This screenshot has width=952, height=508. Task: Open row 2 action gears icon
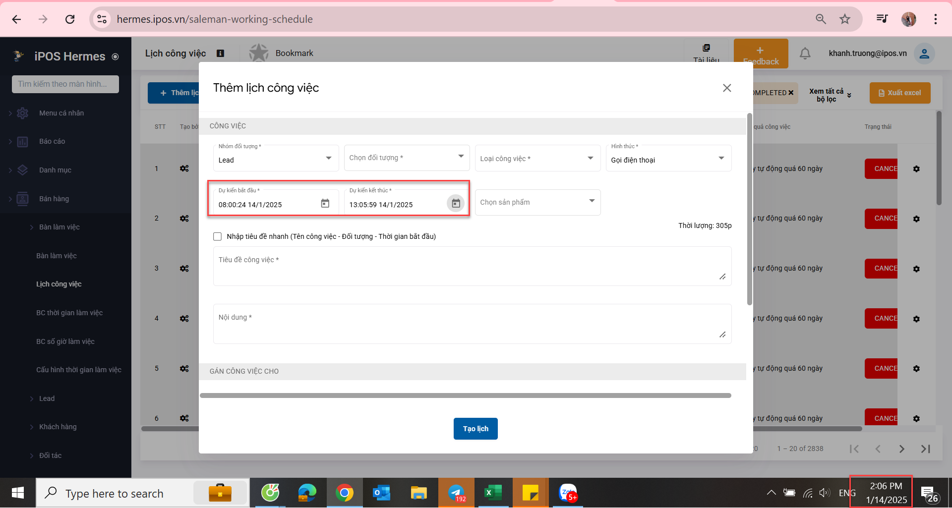pos(184,219)
